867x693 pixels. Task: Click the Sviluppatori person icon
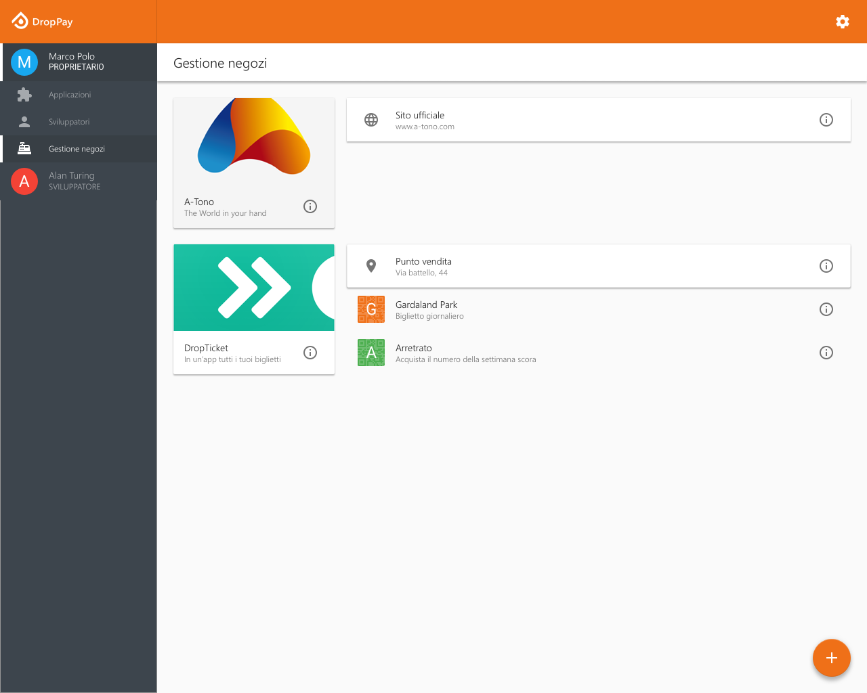[24, 122]
